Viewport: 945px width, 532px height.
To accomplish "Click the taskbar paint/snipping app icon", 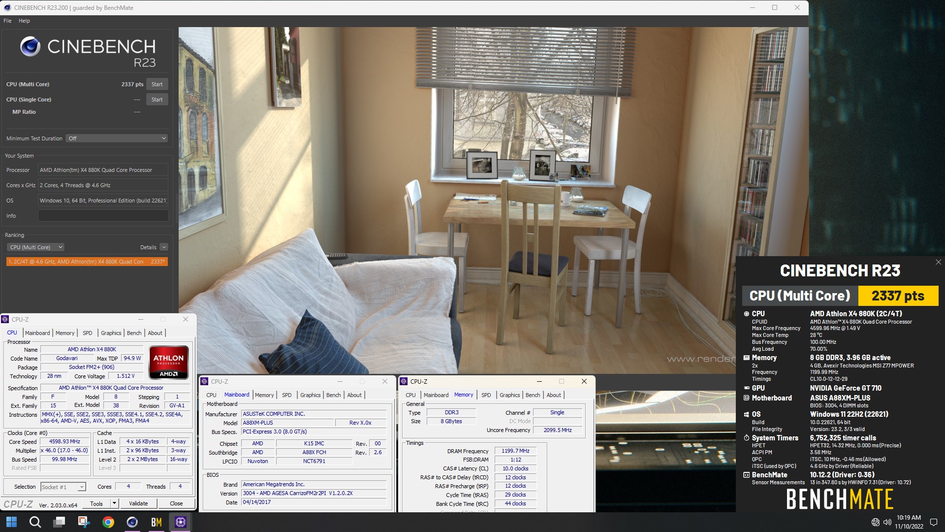I will coord(84,522).
